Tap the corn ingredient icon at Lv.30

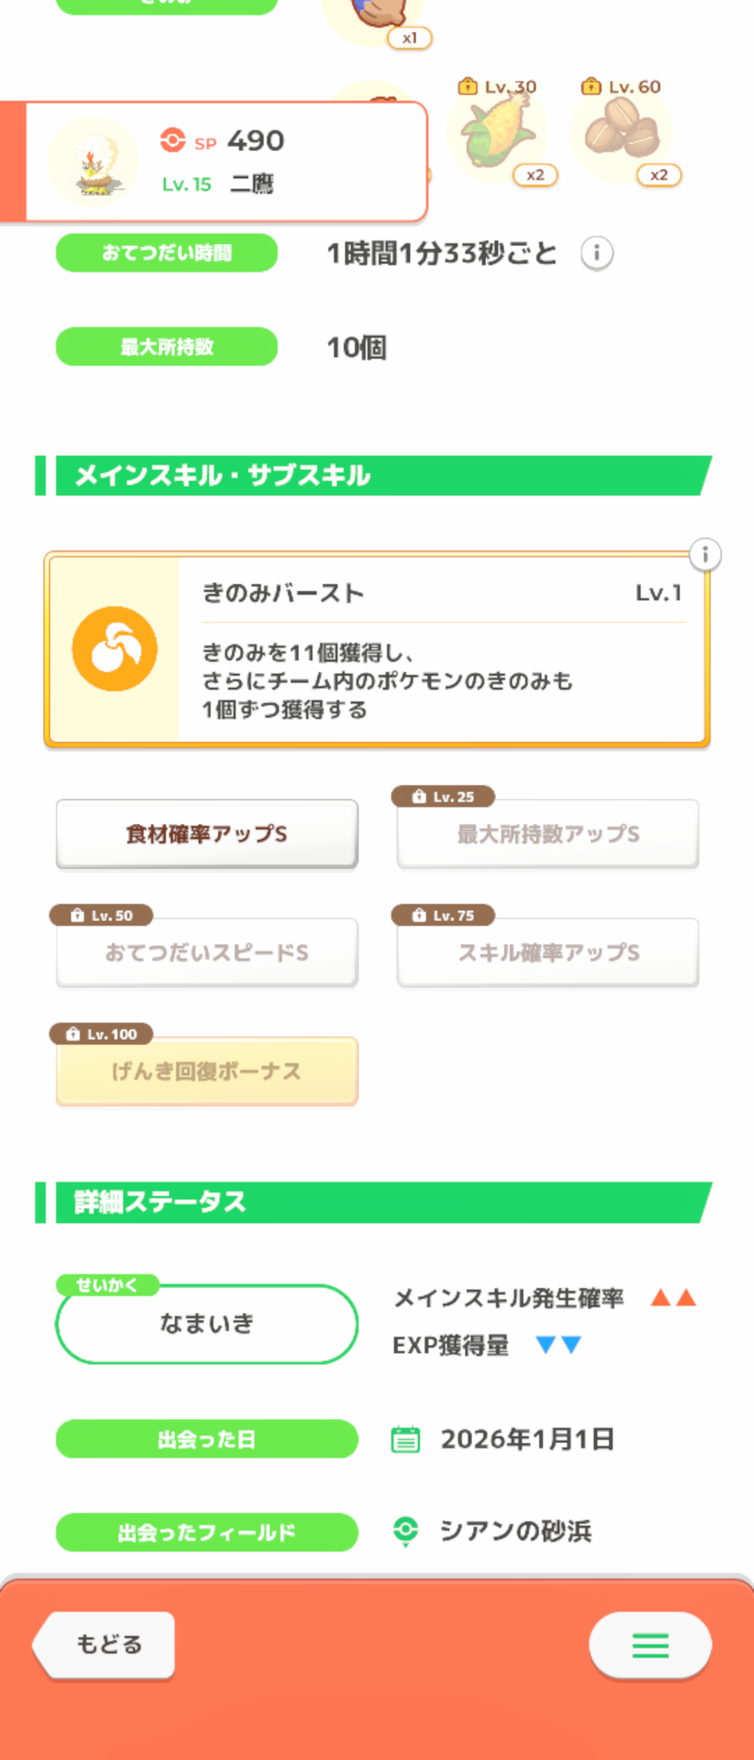498,133
